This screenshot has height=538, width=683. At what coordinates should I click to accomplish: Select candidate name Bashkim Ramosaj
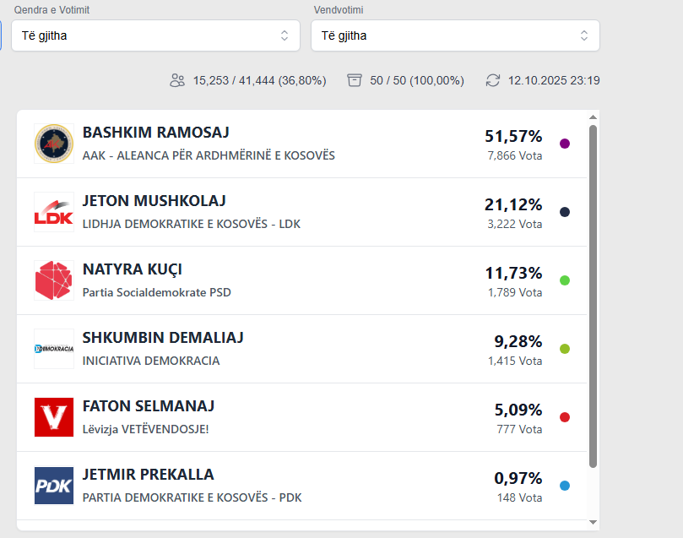[x=156, y=133]
